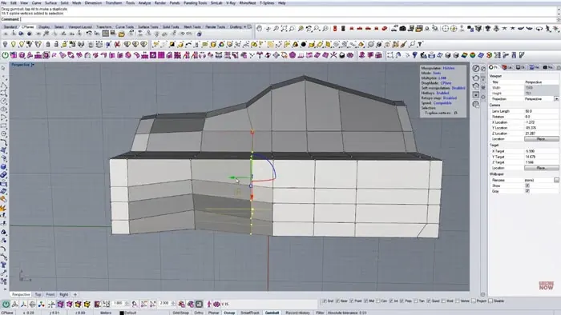The width and height of the screenshot is (561, 315).
Task: Click the green gumball arrow handle
Action: (232, 177)
